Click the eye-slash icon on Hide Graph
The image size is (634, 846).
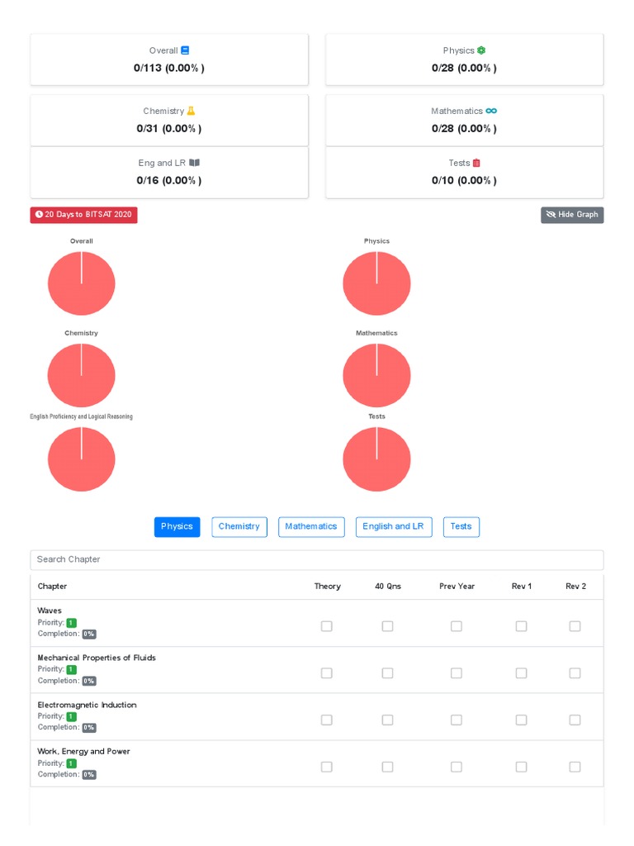tap(550, 215)
